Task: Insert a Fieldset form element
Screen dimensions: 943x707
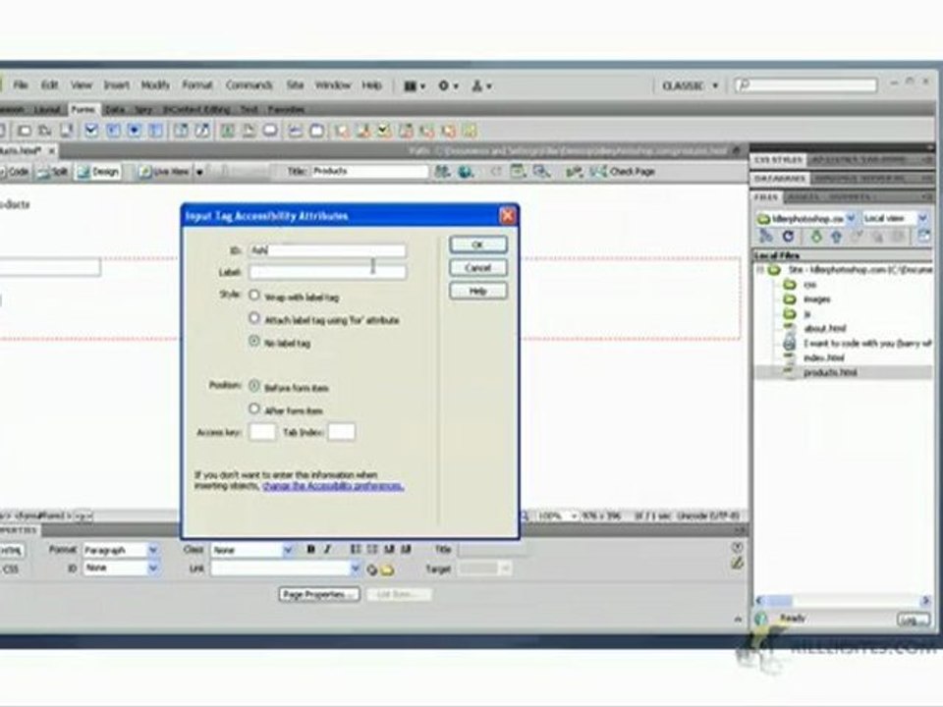Action: tap(316, 131)
